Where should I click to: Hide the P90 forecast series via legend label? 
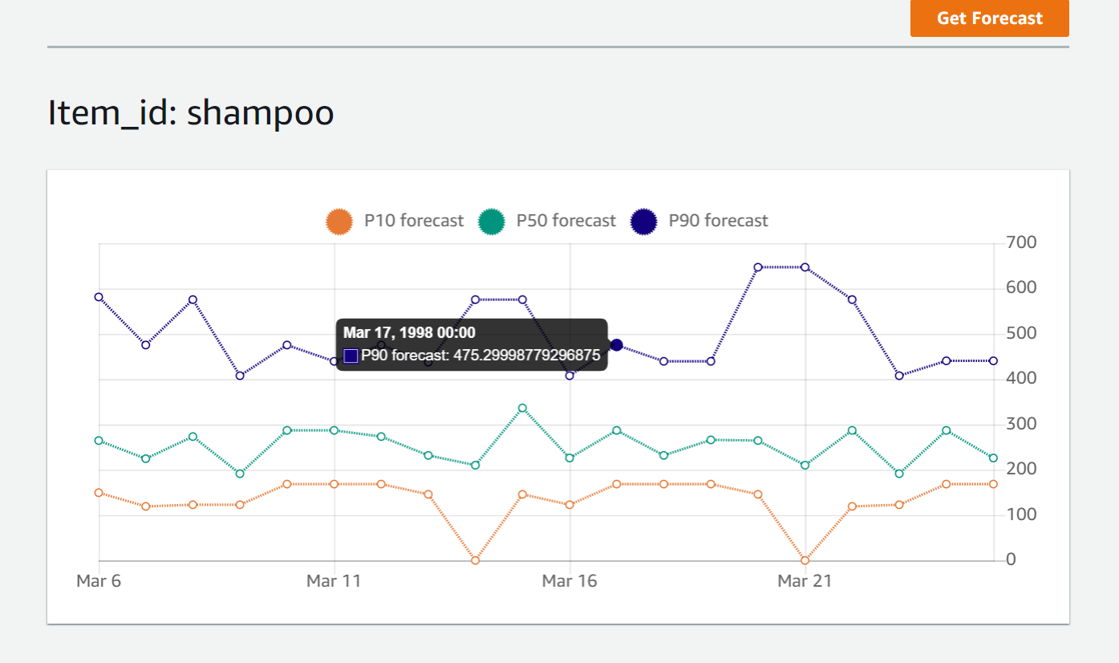718,221
